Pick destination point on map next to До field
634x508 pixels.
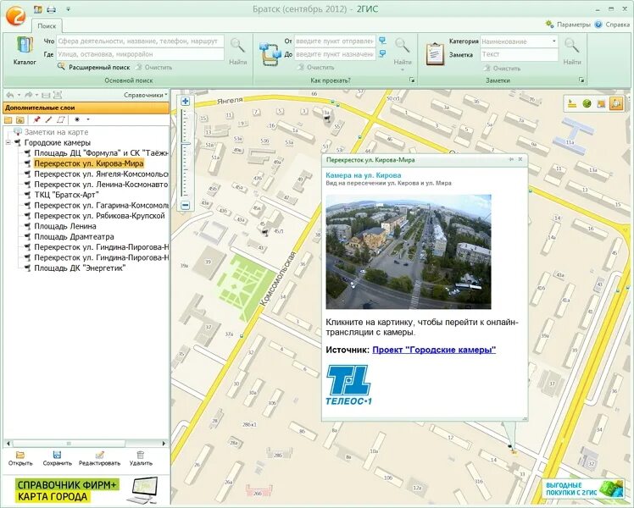[382, 53]
